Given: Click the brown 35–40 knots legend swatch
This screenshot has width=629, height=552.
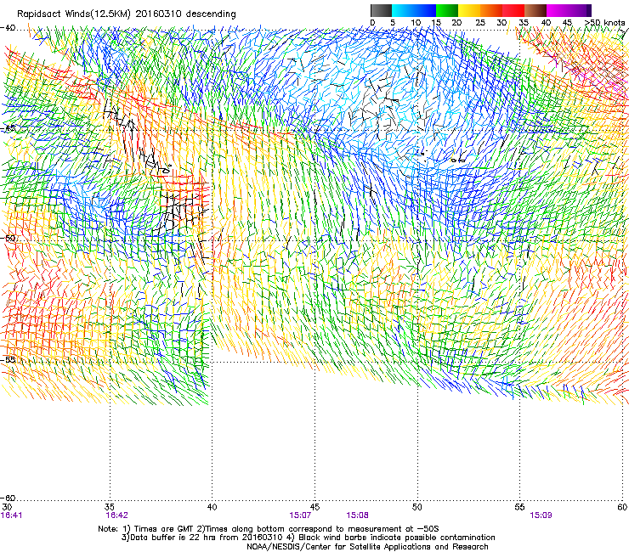Looking at the screenshot, I should 535,10.
